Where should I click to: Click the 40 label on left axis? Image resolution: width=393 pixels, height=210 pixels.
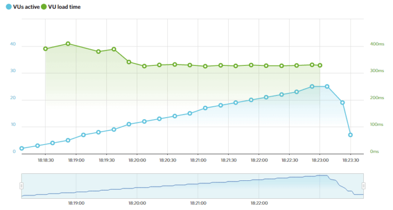pos(13,44)
